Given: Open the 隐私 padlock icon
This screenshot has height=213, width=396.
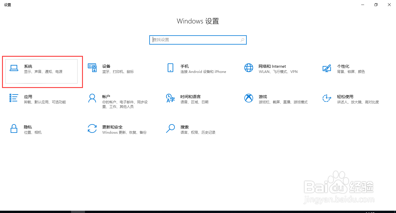Looking at the screenshot, I should [14, 128].
